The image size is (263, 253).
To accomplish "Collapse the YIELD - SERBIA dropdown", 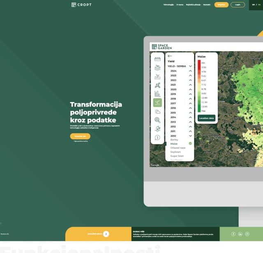I will pyautogui.click(x=190, y=66).
